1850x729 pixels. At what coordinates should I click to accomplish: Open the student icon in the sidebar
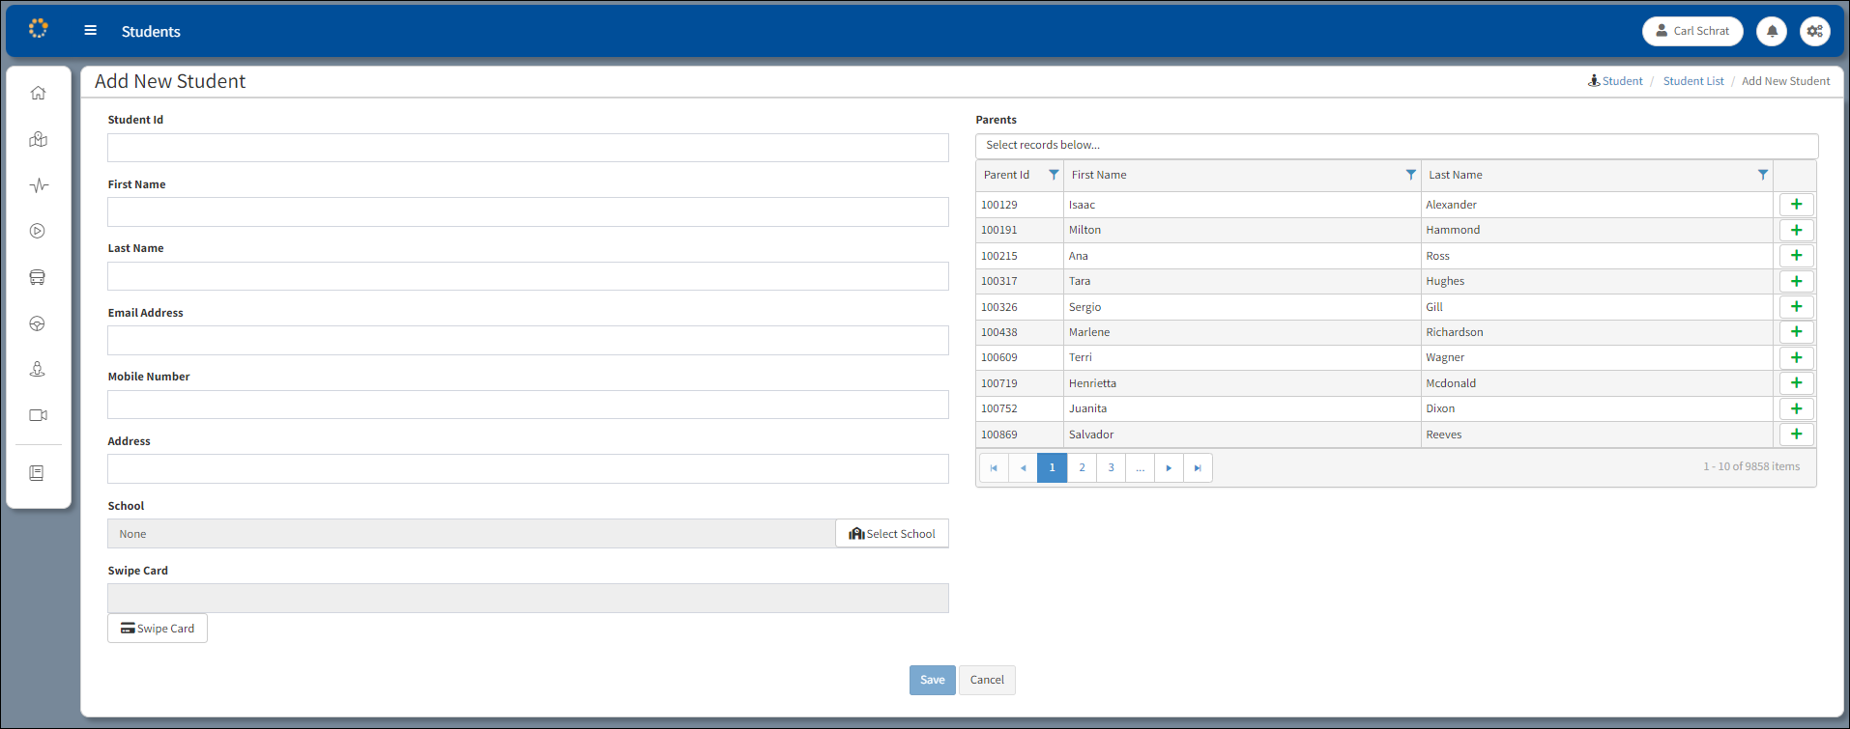point(38,369)
